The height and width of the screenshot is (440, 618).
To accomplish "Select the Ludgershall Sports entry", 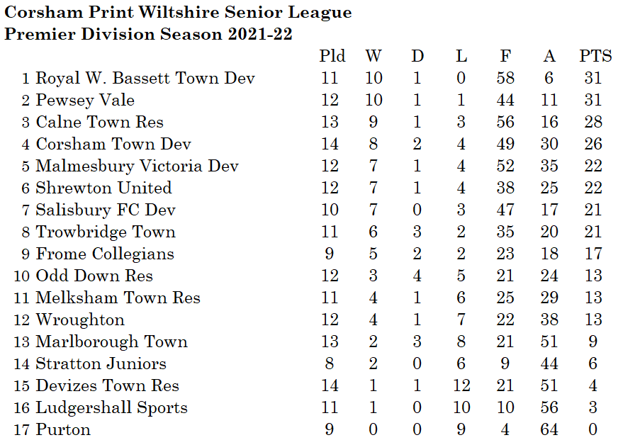I will click(112, 407).
